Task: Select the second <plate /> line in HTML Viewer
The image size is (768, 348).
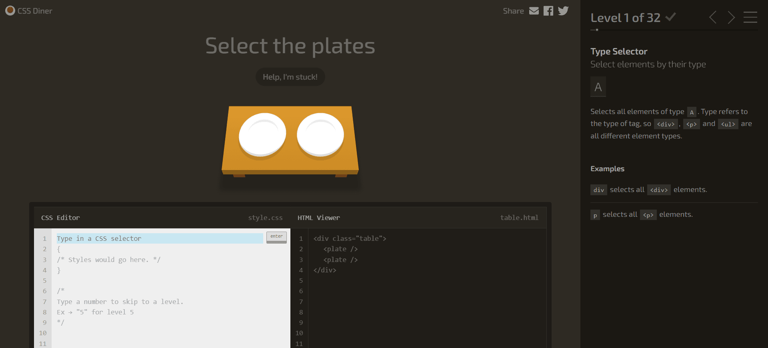Action: pyautogui.click(x=340, y=260)
